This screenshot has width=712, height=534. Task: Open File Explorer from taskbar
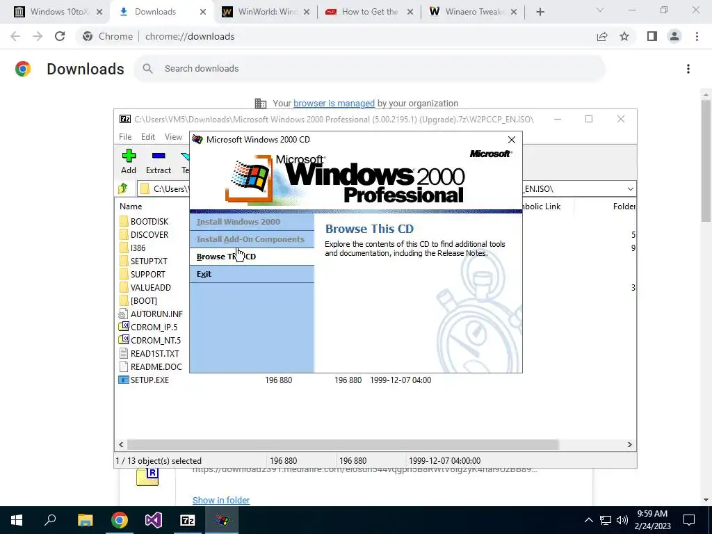tap(85, 520)
